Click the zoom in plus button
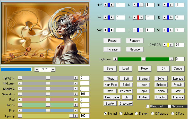The width and height of the screenshot is (188, 119). pyautogui.click(x=37, y=69)
